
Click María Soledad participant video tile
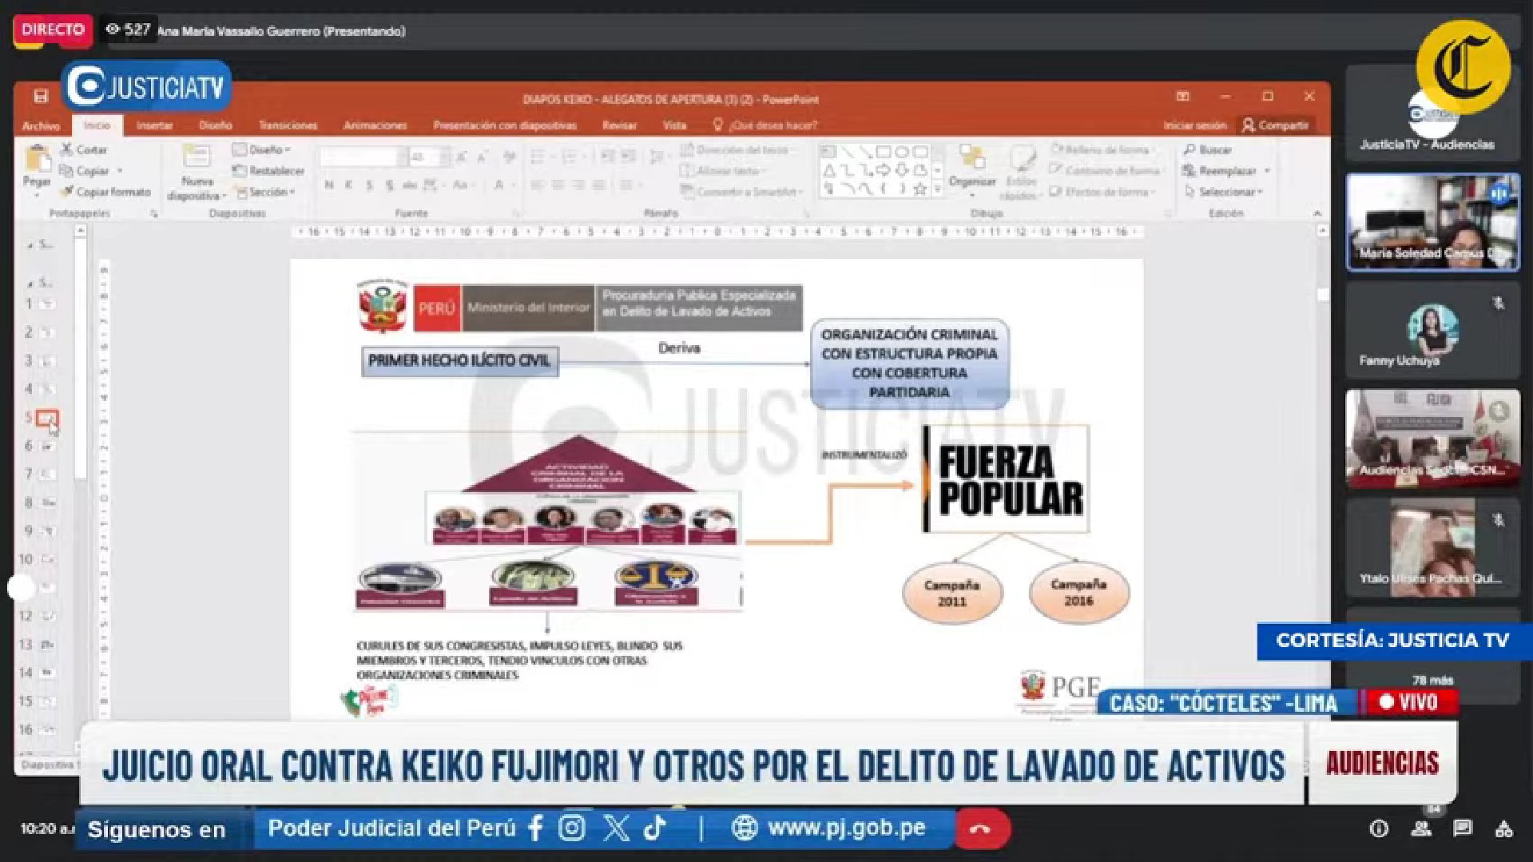(x=1432, y=222)
